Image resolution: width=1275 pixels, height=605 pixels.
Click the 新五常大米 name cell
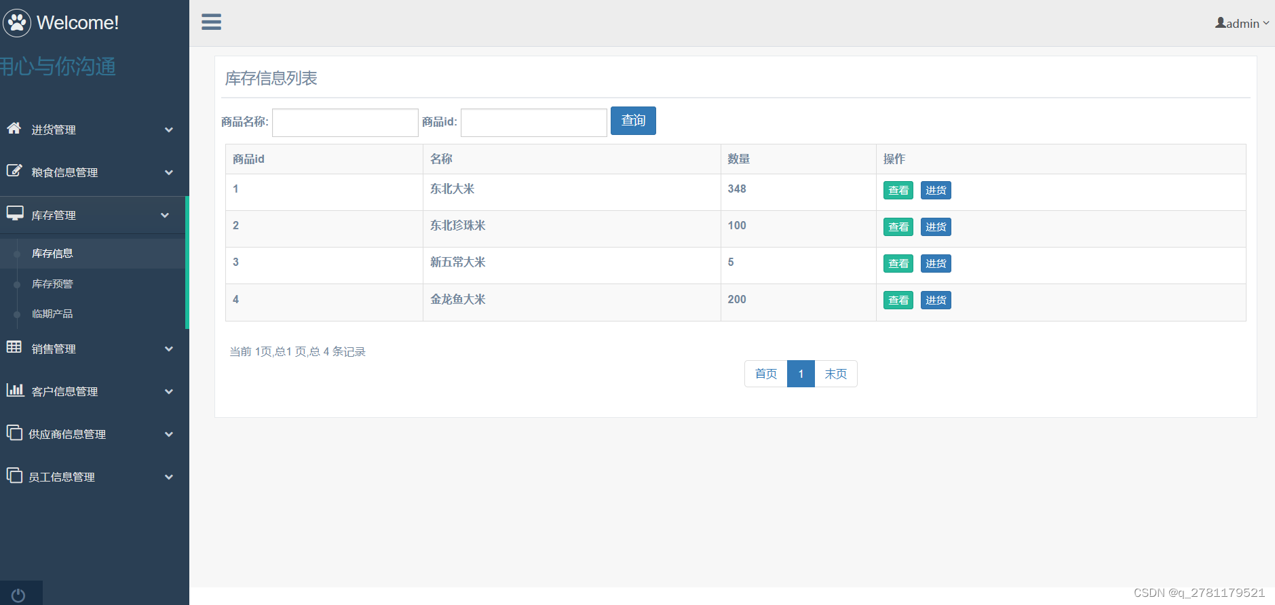[x=572, y=266]
